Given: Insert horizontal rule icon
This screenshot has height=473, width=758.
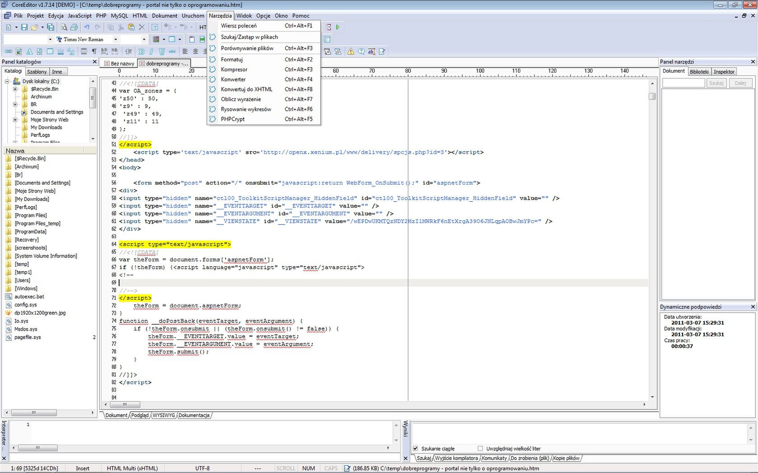Looking at the screenshot, I should click(60, 51).
